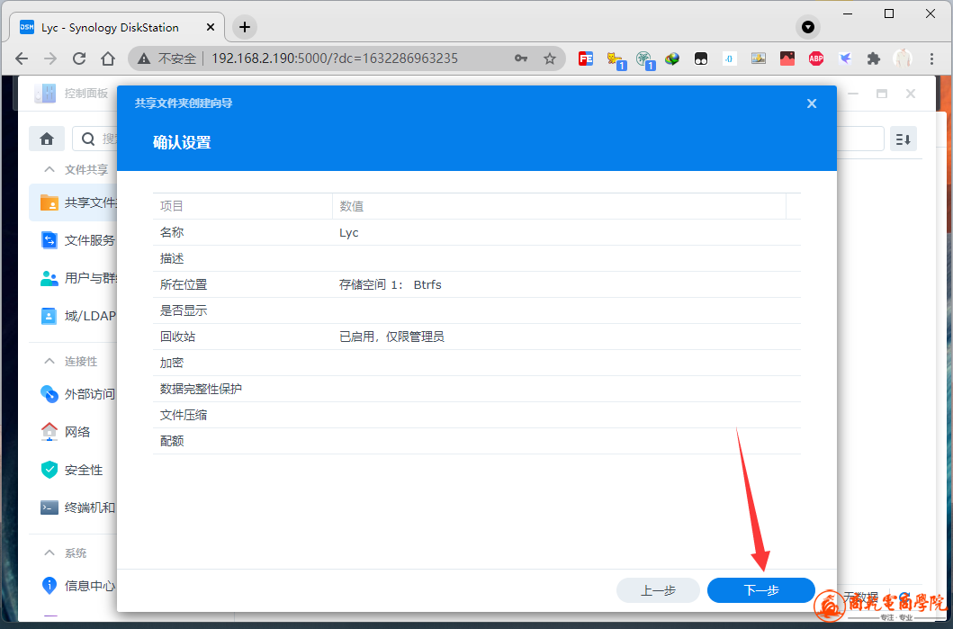Click the 数值 column header
Screen dimensions: 953x629
coord(559,206)
